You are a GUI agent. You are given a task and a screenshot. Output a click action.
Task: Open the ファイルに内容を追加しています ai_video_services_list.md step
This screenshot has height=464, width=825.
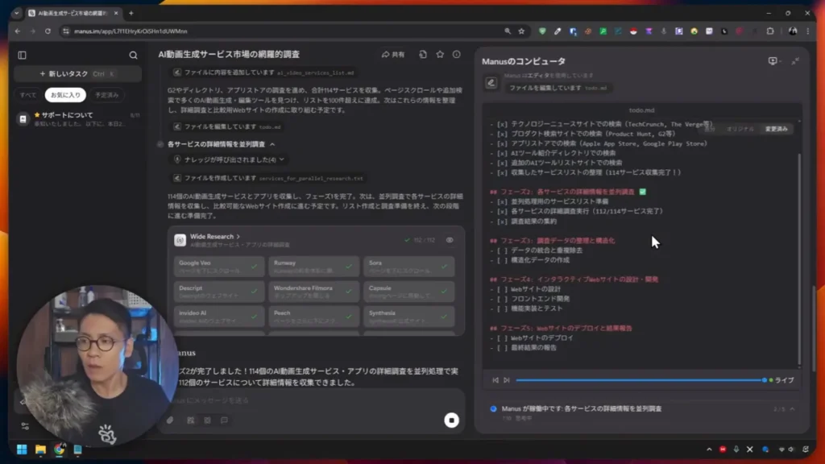264,72
